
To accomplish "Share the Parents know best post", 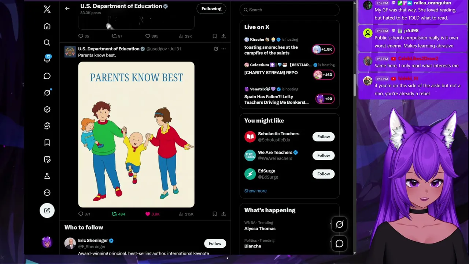I will click(224, 214).
